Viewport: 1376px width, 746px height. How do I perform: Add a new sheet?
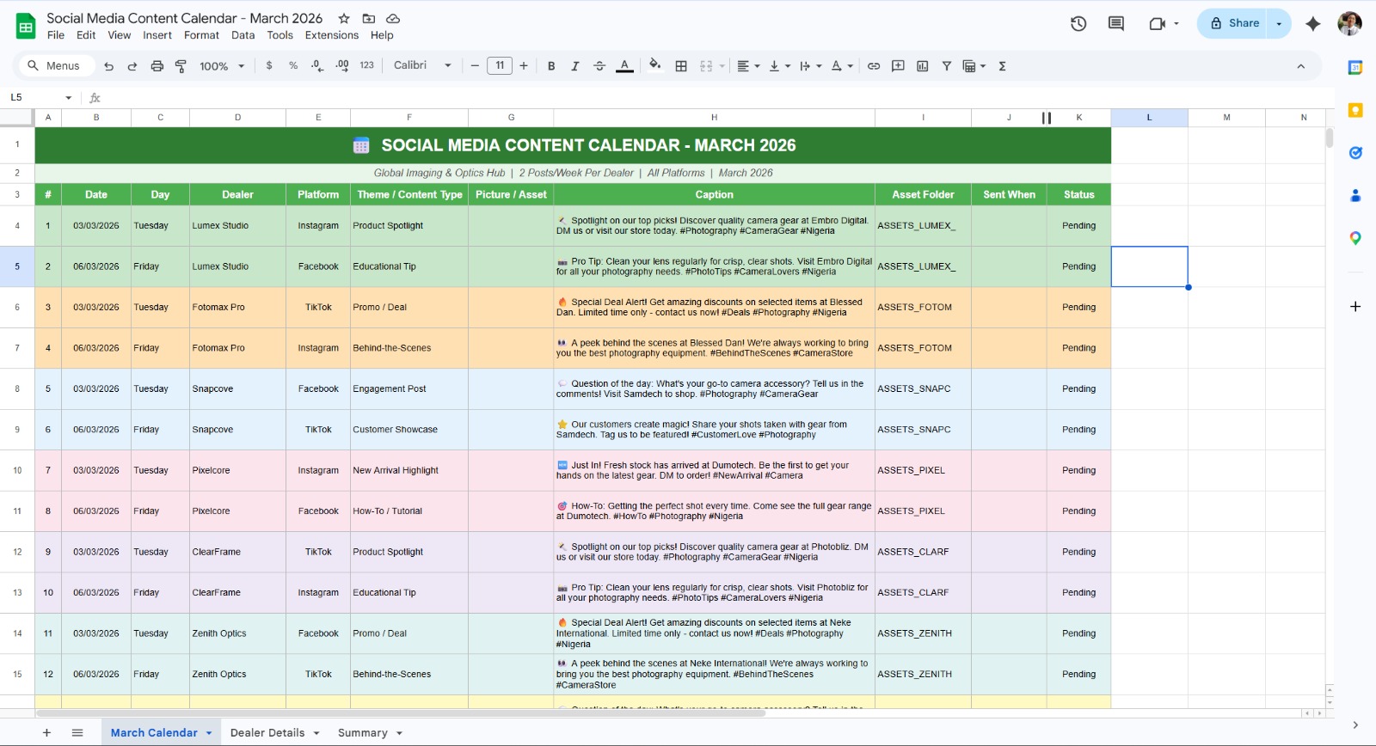pyautogui.click(x=46, y=733)
